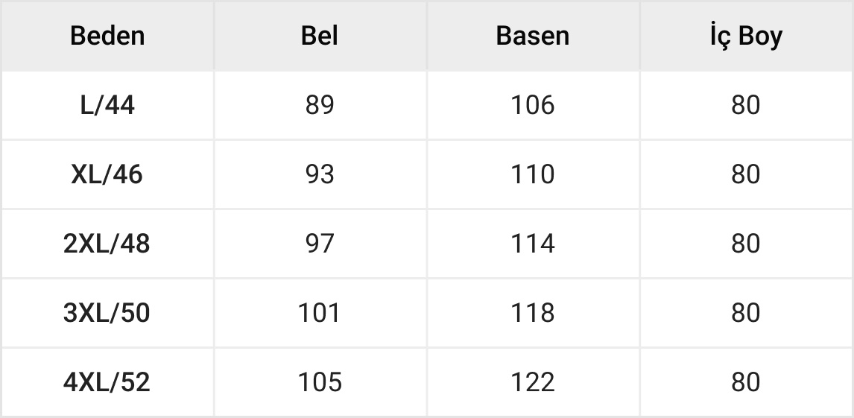The width and height of the screenshot is (854, 418).
Task: Click the L/44 size row label
Action: 107,106
